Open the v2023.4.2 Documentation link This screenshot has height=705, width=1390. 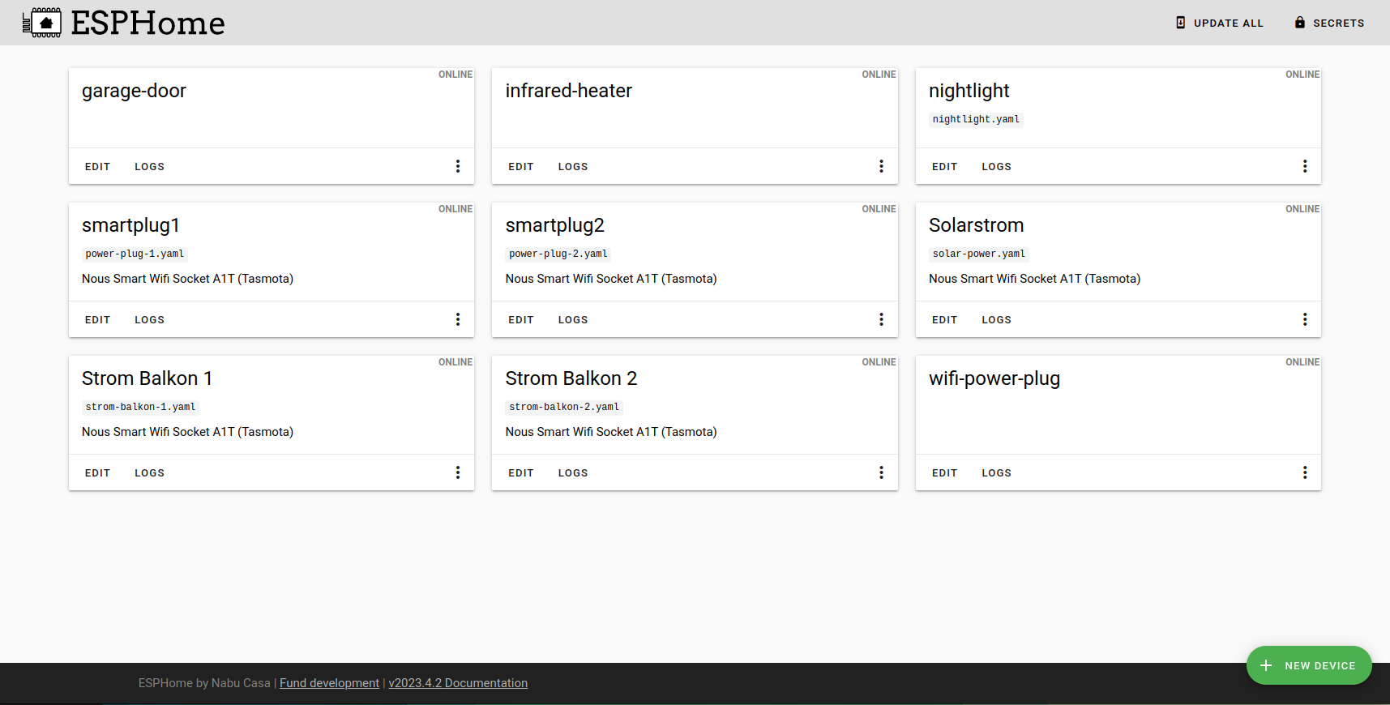[458, 683]
